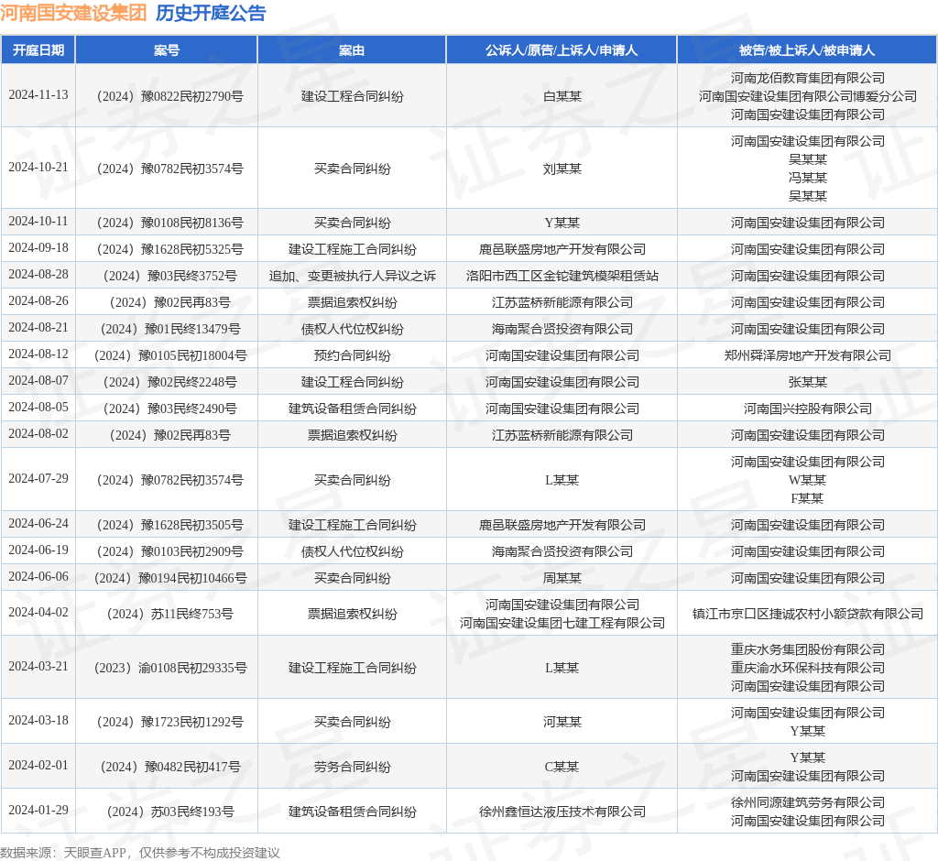Click plaintiff 周某某
The width and height of the screenshot is (938, 861).
point(562,578)
